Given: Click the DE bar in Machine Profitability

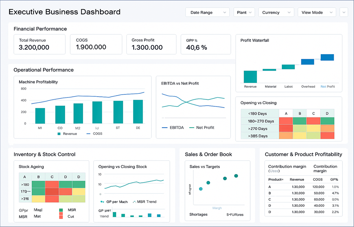Looking at the screenshot, I should point(138,112).
